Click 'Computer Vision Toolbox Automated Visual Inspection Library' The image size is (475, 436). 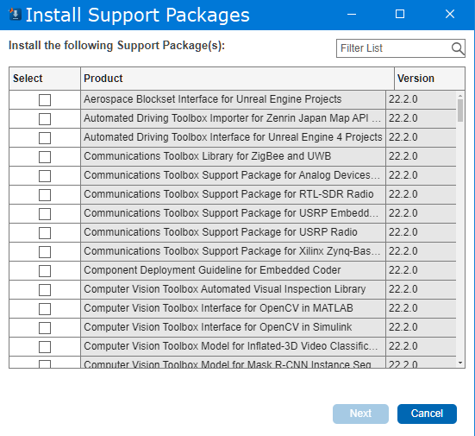click(225, 289)
